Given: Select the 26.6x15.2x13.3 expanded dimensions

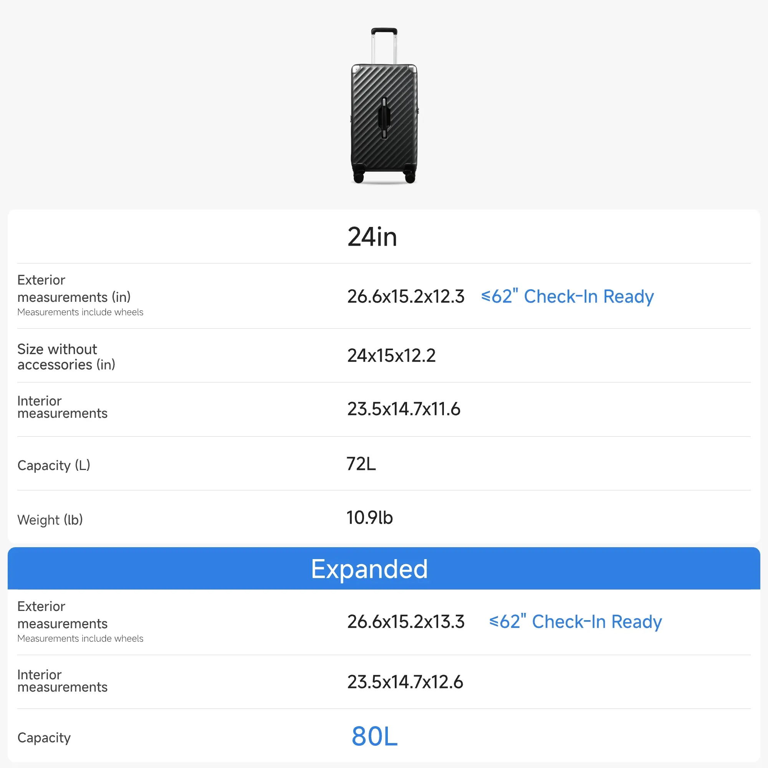Looking at the screenshot, I should click(406, 622).
